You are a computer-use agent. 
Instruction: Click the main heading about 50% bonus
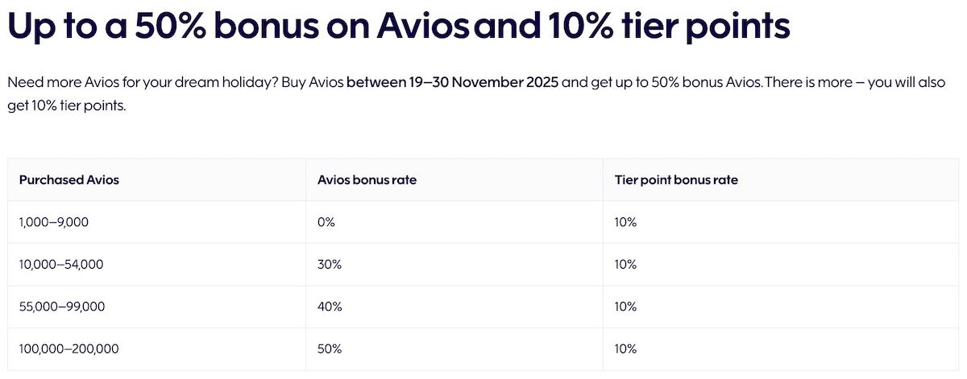coord(398,28)
